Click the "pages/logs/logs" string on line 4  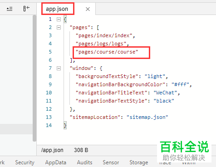pos(101,44)
